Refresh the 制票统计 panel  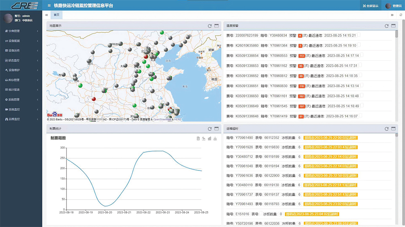[x=210, y=128]
